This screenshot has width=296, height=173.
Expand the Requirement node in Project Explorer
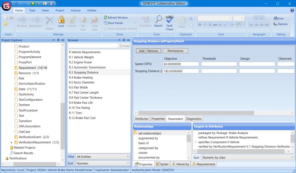12,68
